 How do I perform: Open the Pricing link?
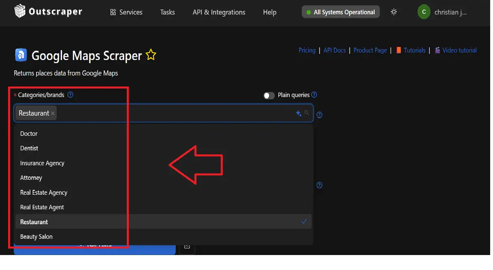pos(307,51)
